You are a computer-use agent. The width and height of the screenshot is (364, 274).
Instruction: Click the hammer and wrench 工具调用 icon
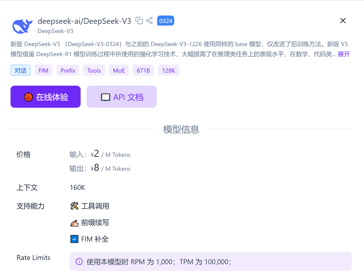coord(74,206)
